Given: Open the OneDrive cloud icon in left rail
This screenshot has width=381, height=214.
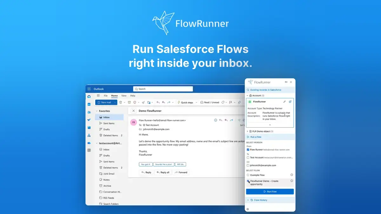Looking at the screenshot, I should pos(89,143).
